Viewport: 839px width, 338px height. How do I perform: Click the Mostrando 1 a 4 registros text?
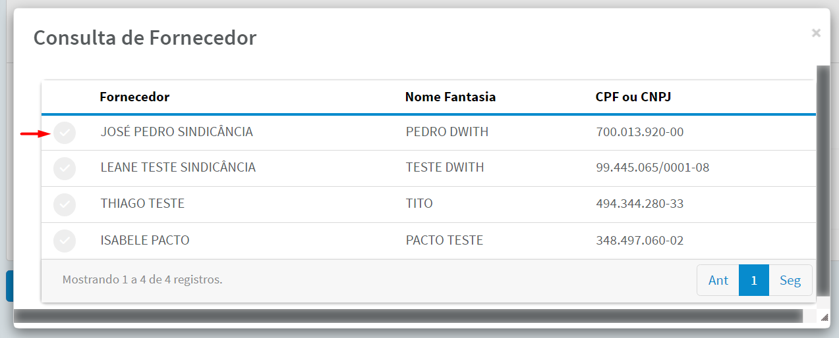142,279
